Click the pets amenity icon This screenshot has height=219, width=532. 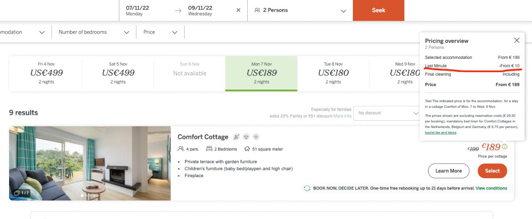[x=246, y=137]
